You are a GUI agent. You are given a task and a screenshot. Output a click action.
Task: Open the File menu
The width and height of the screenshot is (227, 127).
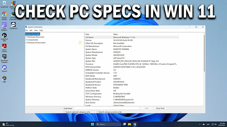(x=26, y=30)
